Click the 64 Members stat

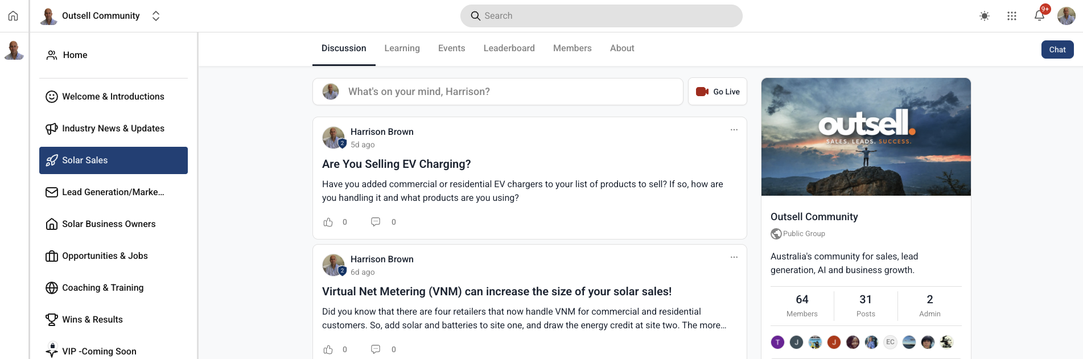[802, 306]
